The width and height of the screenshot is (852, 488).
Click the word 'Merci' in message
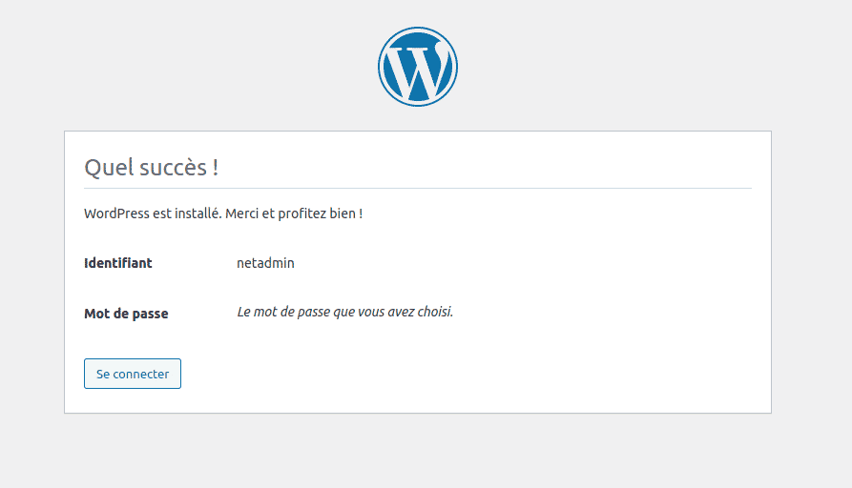241,213
